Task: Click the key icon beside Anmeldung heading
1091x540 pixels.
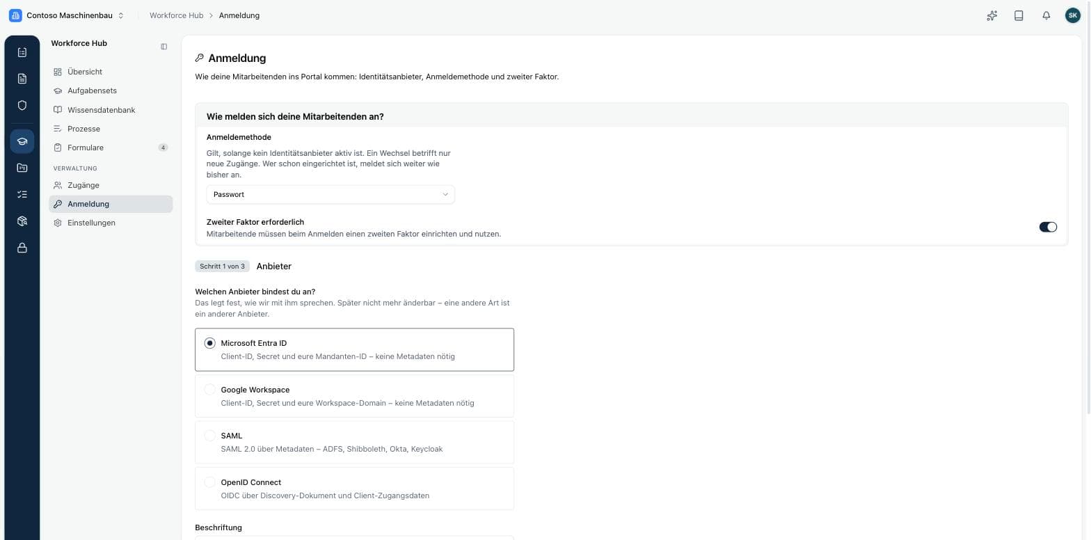Action: pos(200,58)
